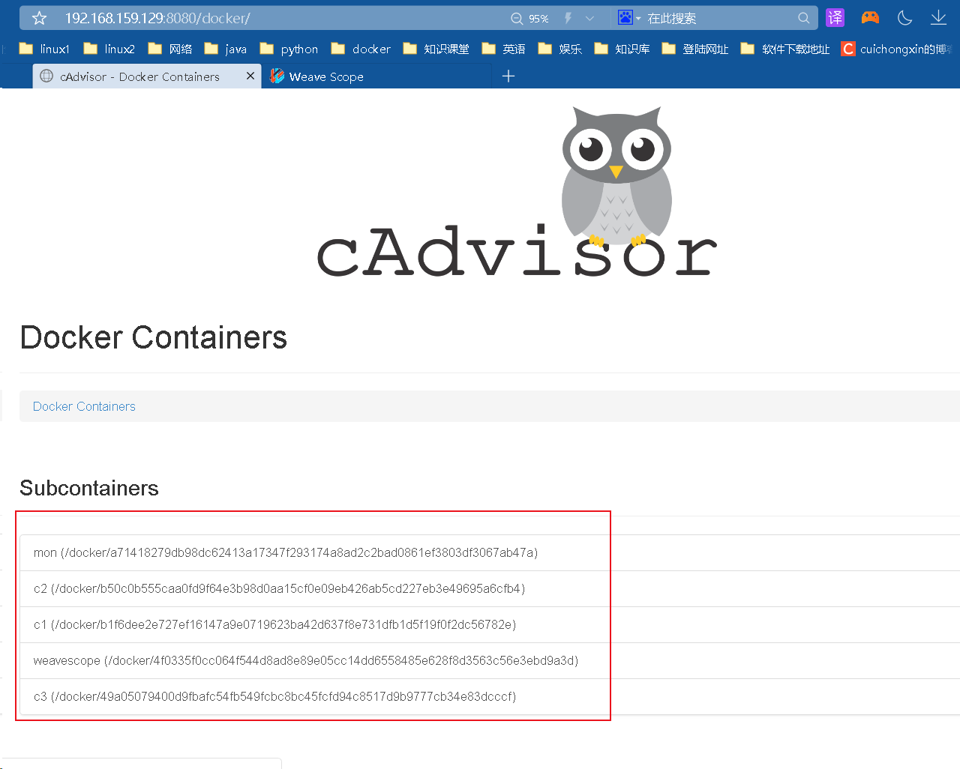Open a new browser tab
The width and height of the screenshot is (960, 769).
click(509, 76)
